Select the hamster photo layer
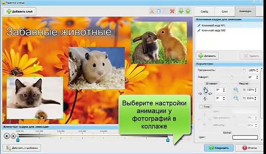The width and height of the screenshot is (266, 154). (97, 68)
